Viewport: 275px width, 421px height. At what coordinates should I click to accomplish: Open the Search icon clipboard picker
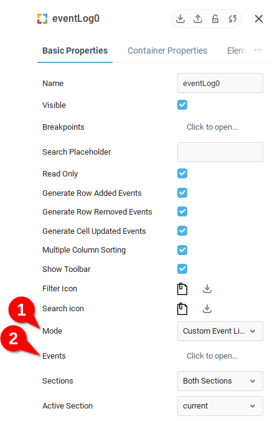coord(182,309)
